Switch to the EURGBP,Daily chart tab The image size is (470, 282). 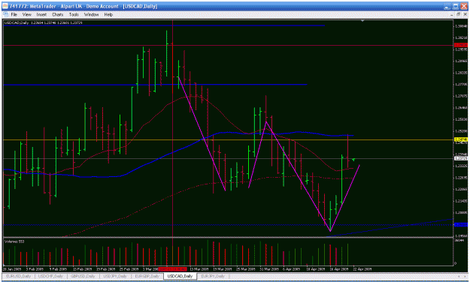147,276
